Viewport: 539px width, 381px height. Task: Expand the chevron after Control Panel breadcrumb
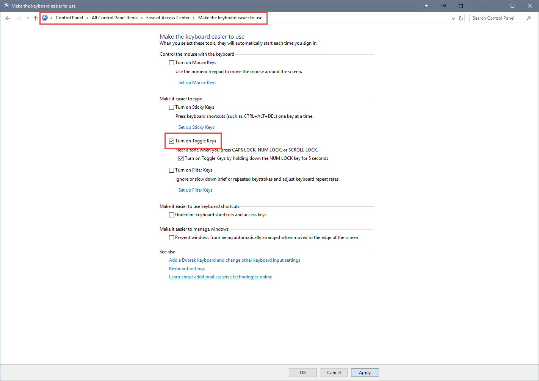coord(87,18)
